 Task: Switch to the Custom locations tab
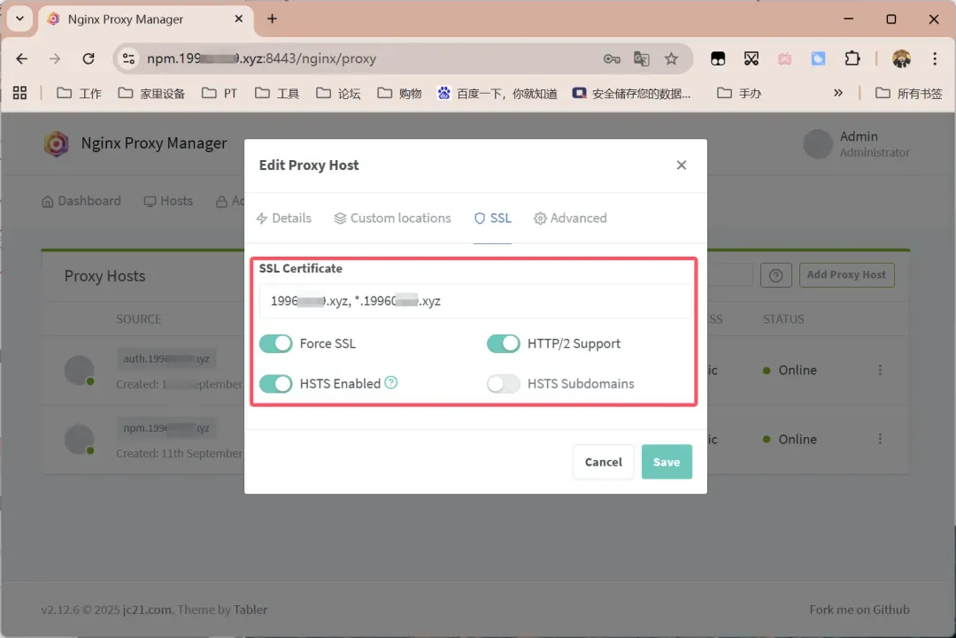[392, 219]
